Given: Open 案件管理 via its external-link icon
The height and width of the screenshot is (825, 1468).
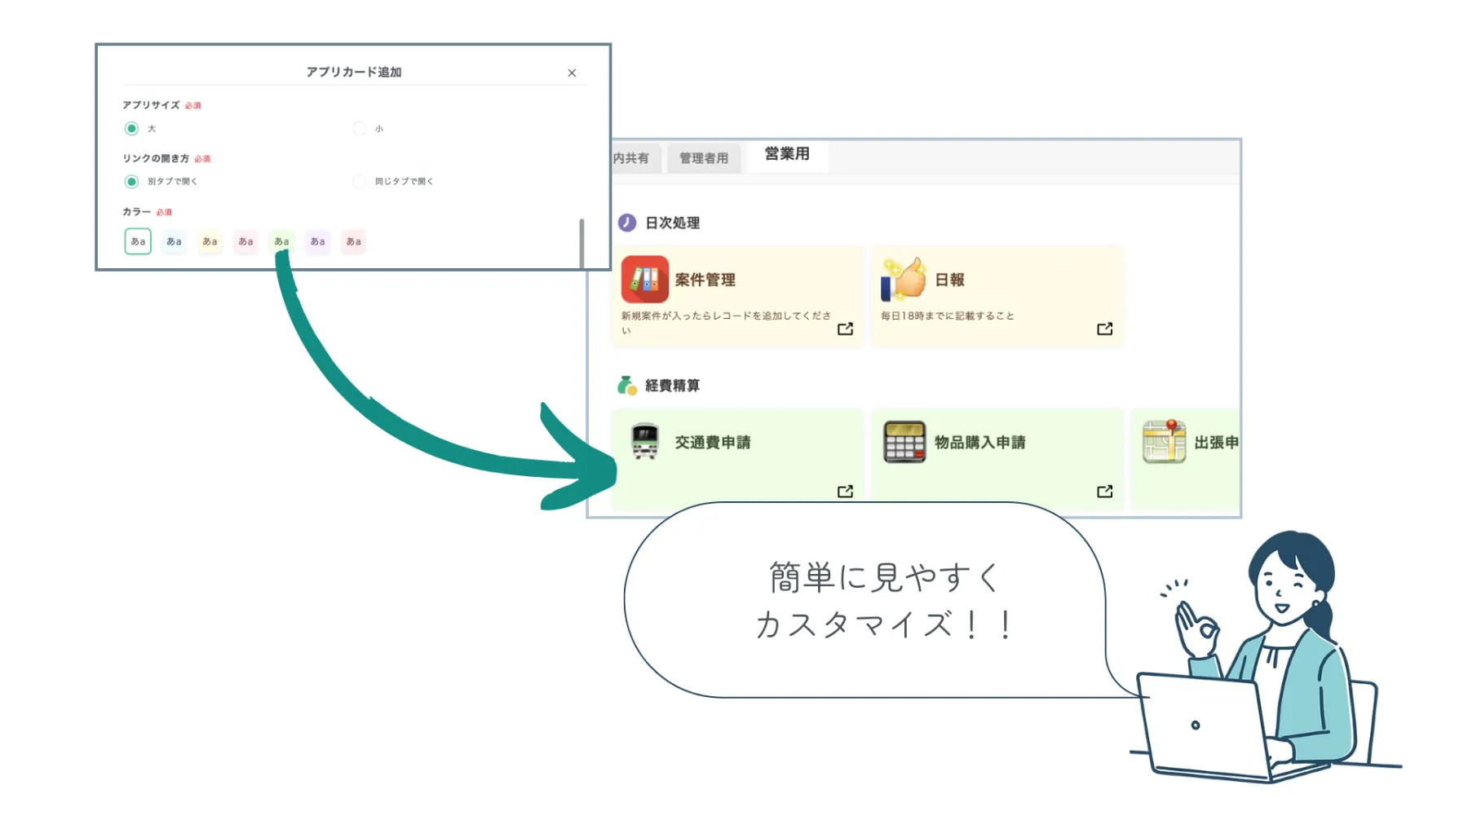Looking at the screenshot, I should pos(846,329).
